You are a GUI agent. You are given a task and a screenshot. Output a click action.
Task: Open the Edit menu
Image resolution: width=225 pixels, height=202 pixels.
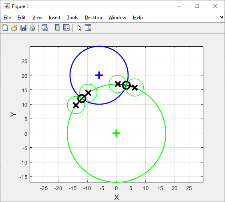22,18
